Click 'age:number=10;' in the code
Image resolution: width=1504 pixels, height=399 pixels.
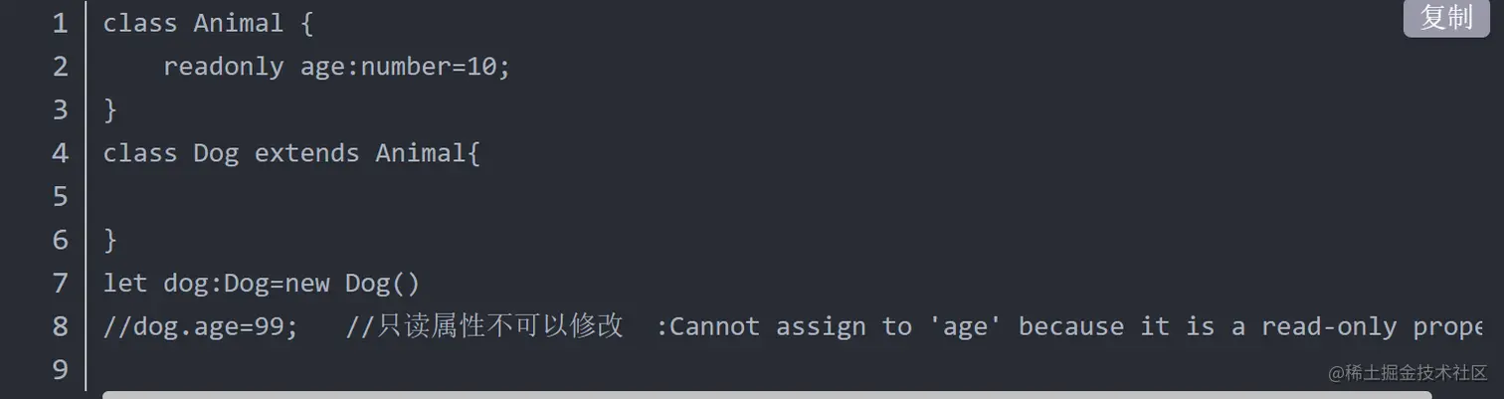click(406, 67)
